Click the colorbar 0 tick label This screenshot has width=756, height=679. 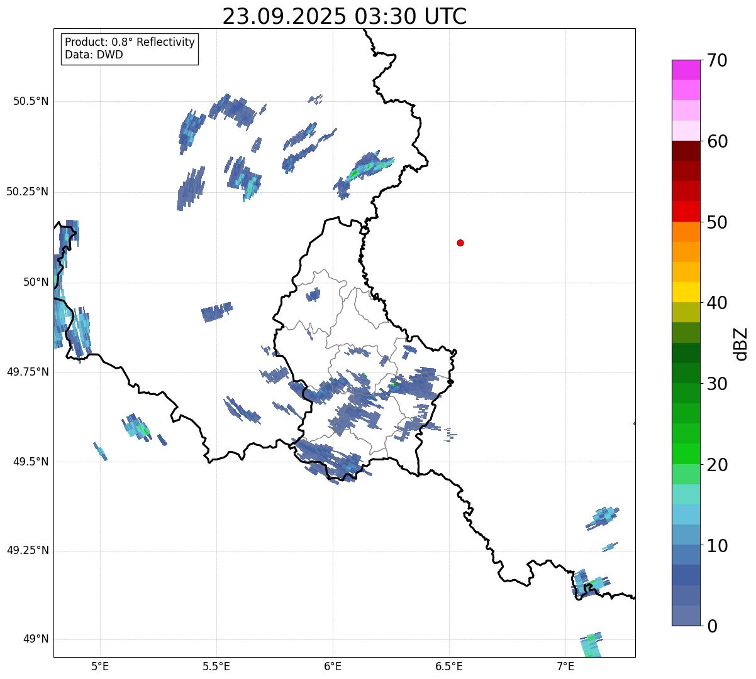[x=713, y=626]
